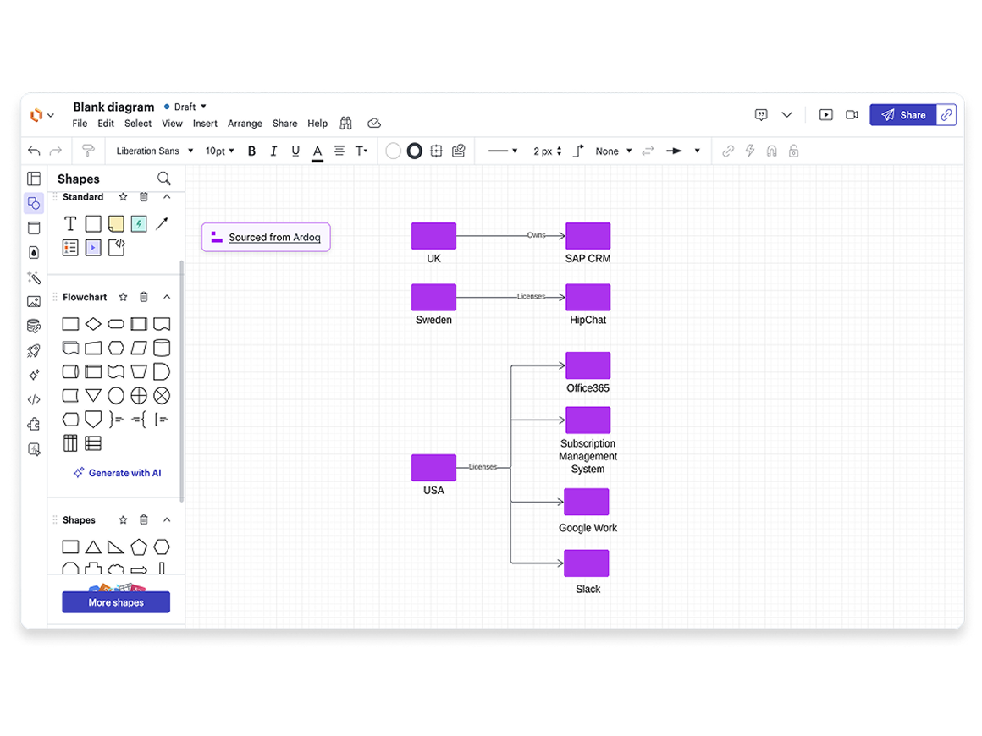Select the UK purple box
982x736 pixels.
coord(433,236)
